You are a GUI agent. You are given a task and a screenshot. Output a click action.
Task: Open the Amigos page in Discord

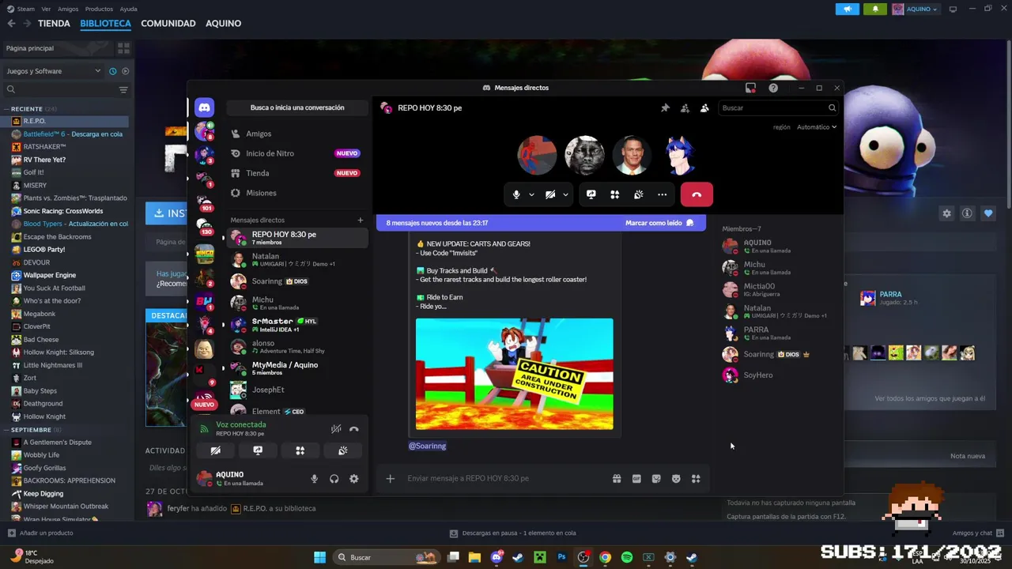coord(296,134)
